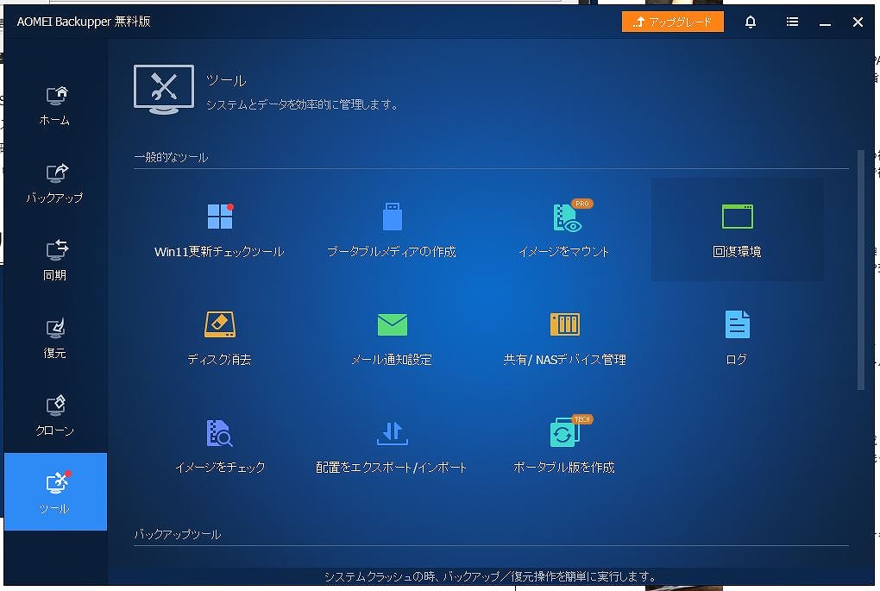Open the ホーム (Home) sidebar section
The width and height of the screenshot is (880, 591).
55,105
